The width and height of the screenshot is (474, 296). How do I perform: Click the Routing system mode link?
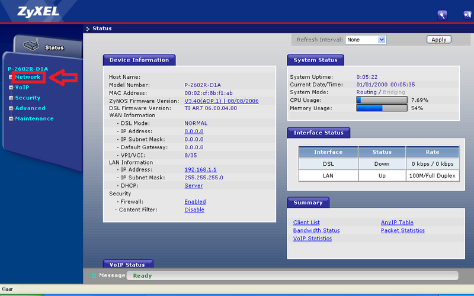point(366,92)
